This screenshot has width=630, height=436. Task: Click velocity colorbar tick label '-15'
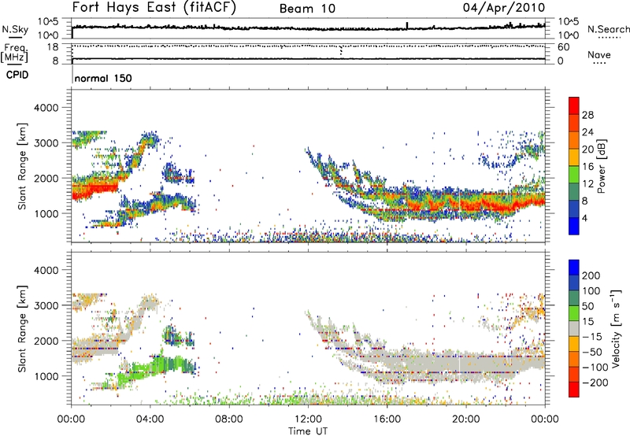[x=591, y=337]
